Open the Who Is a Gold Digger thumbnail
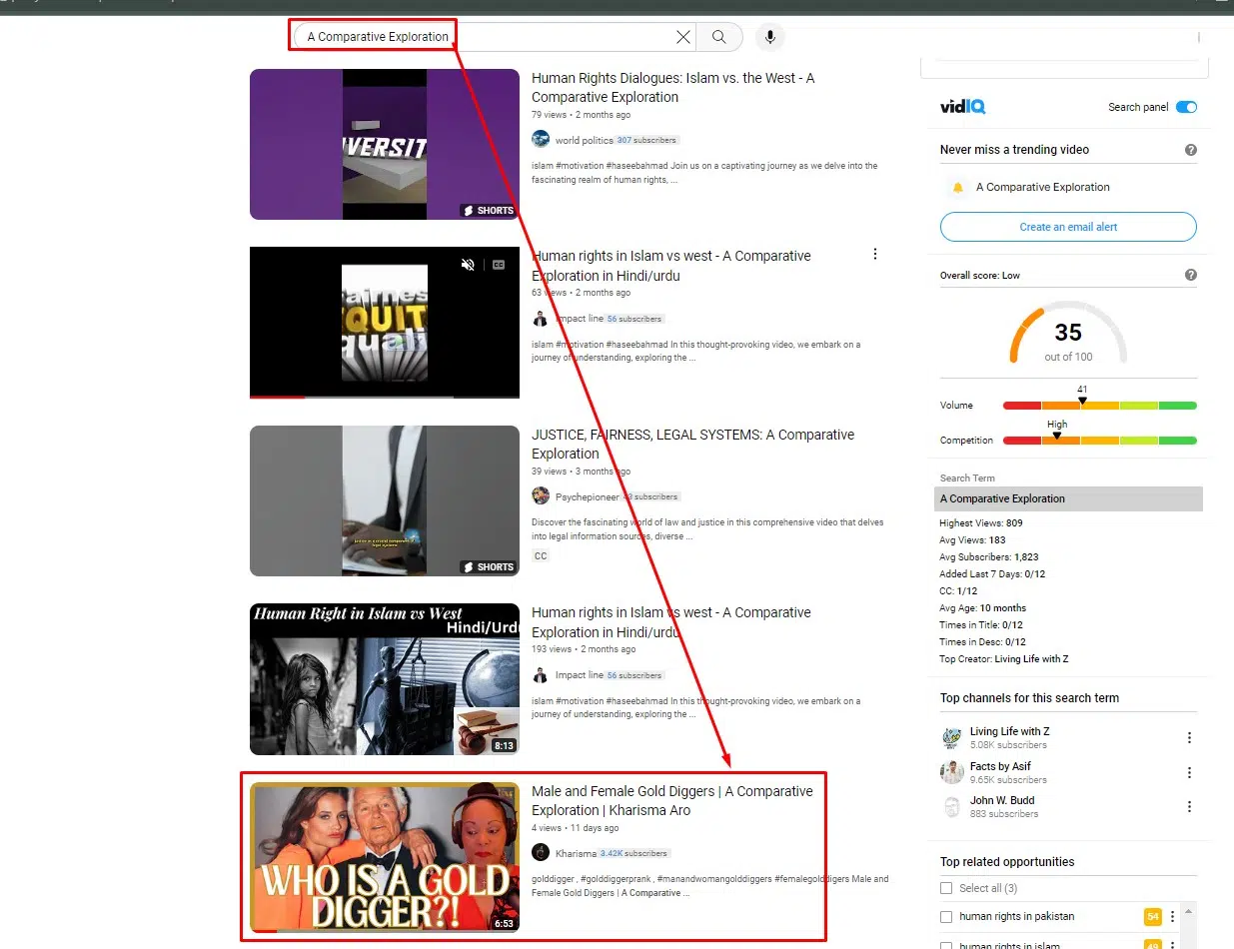Viewport: 1234px width, 949px height. coord(385,857)
